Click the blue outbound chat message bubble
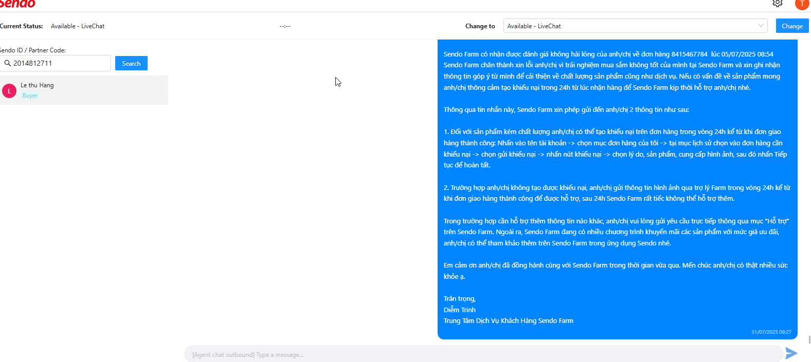 point(617,189)
